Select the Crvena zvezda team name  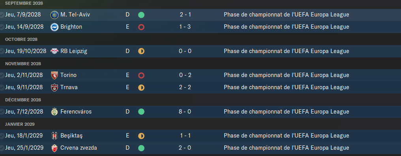[x=79, y=148]
